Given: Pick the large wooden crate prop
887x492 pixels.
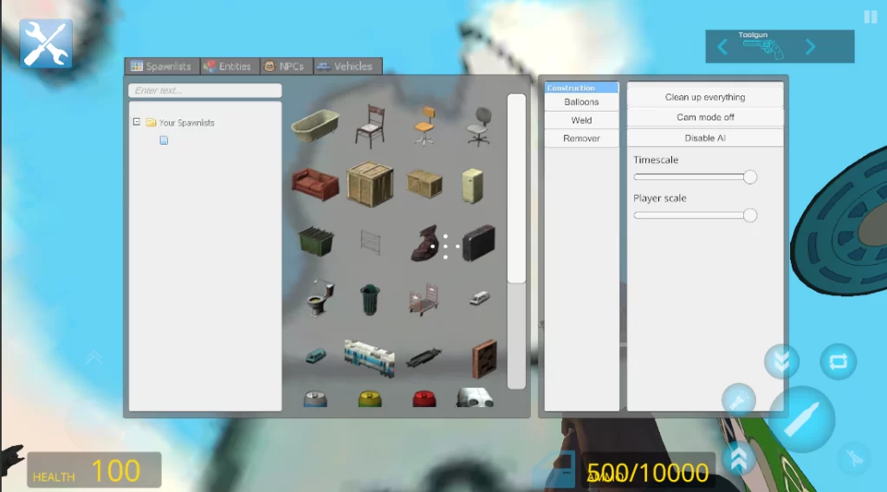Looking at the screenshot, I should (370, 183).
